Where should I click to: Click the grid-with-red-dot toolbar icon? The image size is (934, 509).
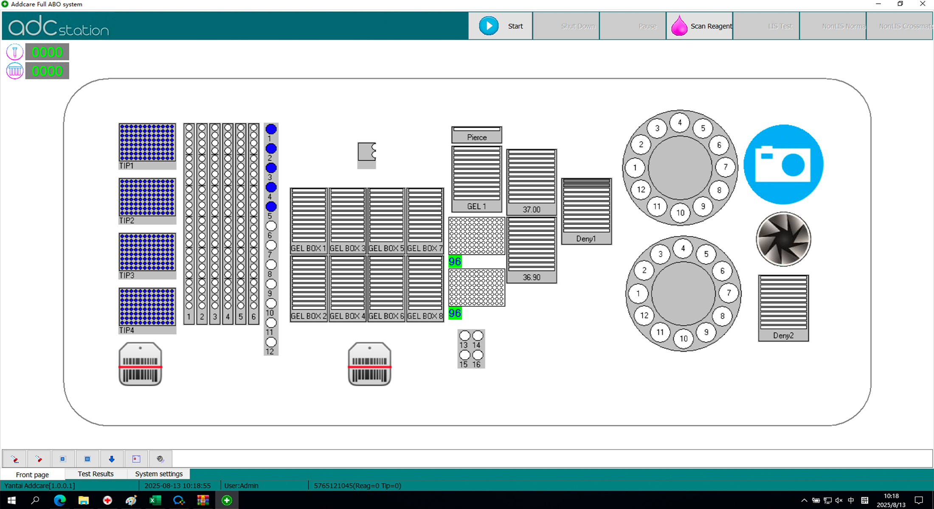[136, 459]
